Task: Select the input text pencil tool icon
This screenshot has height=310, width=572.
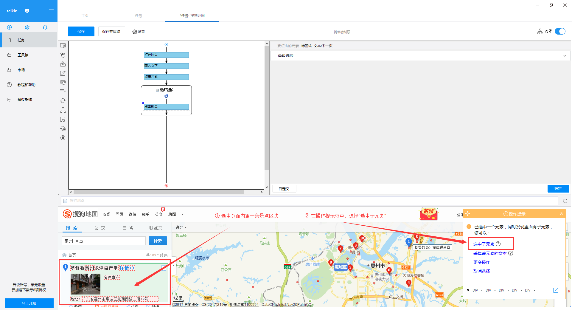Action: pyautogui.click(x=63, y=73)
